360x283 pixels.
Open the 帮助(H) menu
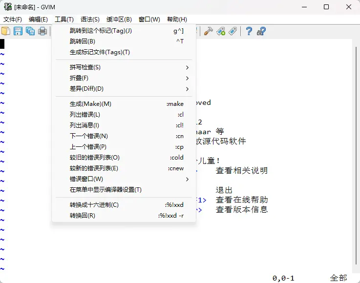(x=177, y=20)
